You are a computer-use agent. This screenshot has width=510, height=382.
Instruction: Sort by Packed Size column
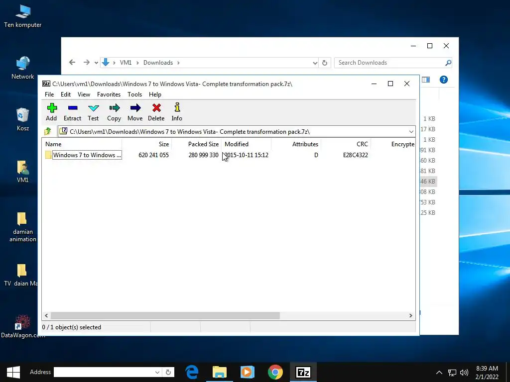[196, 144]
